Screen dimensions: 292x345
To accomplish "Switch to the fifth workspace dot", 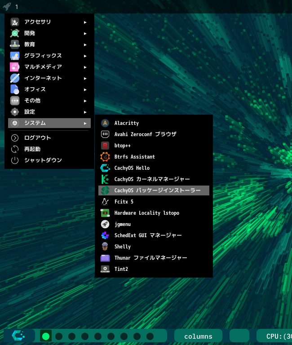I will (x=98, y=336).
